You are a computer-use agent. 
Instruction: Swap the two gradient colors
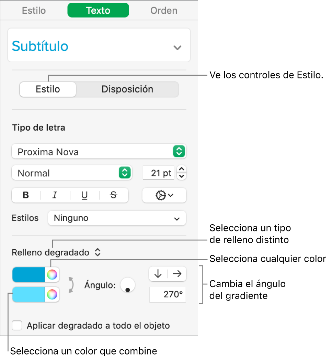coord(71,285)
